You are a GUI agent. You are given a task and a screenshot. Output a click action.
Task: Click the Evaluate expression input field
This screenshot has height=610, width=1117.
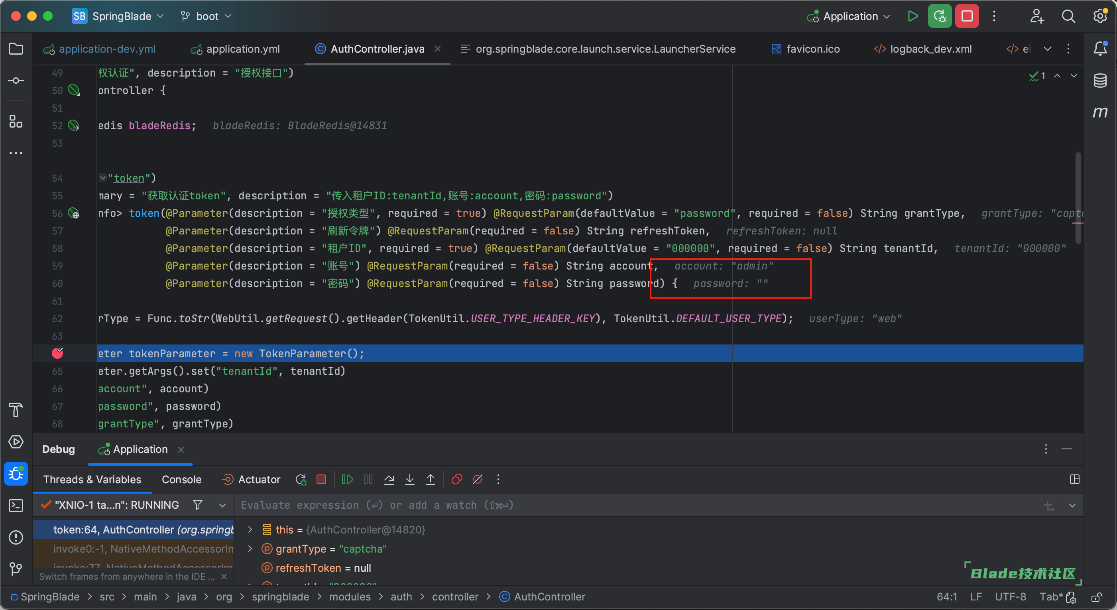pos(637,506)
